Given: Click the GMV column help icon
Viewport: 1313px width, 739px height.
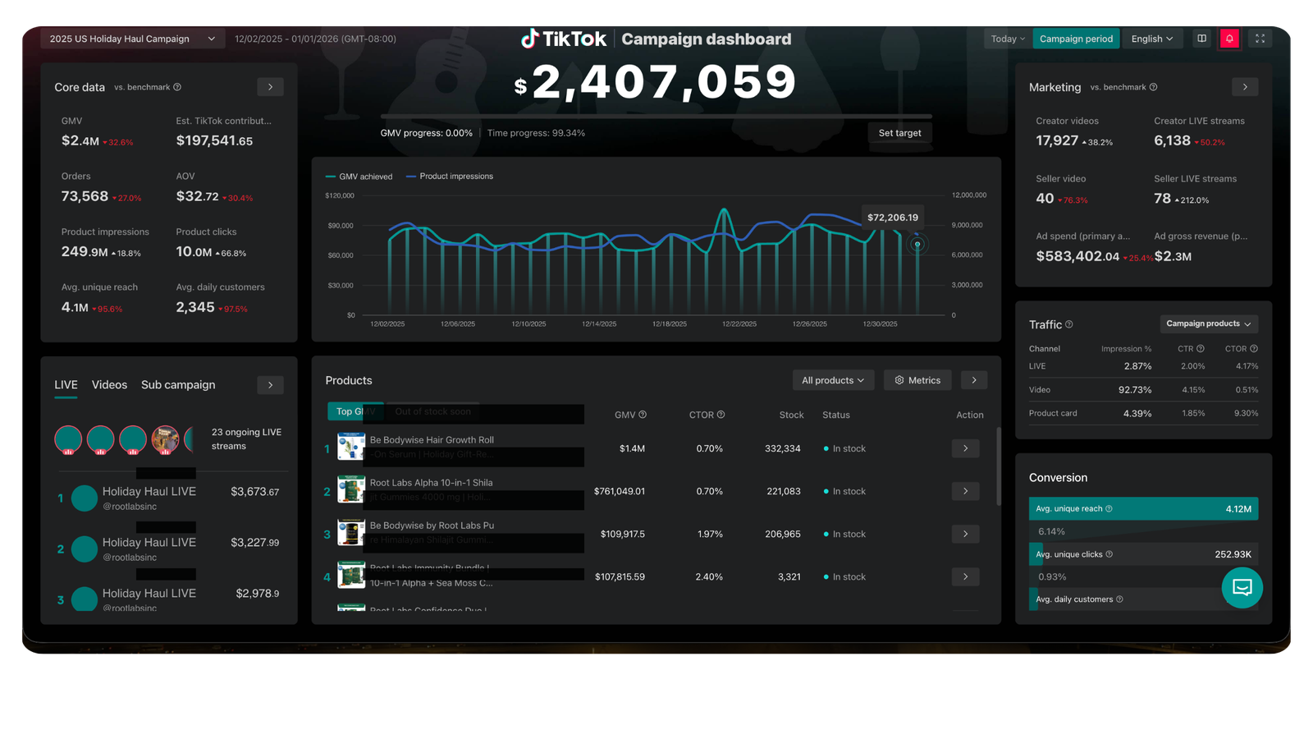Looking at the screenshot, I should pos(643,415).
